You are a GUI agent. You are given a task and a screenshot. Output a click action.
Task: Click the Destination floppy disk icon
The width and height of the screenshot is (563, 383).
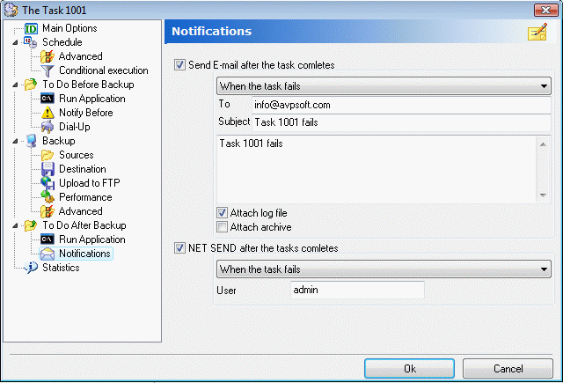(x=48, y=169)
